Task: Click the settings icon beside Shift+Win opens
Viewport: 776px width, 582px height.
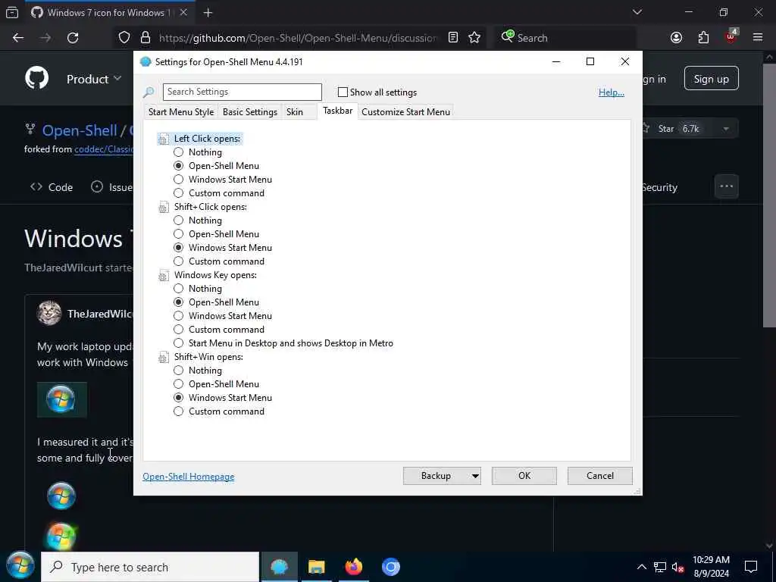Action: (x=164, y=358)
